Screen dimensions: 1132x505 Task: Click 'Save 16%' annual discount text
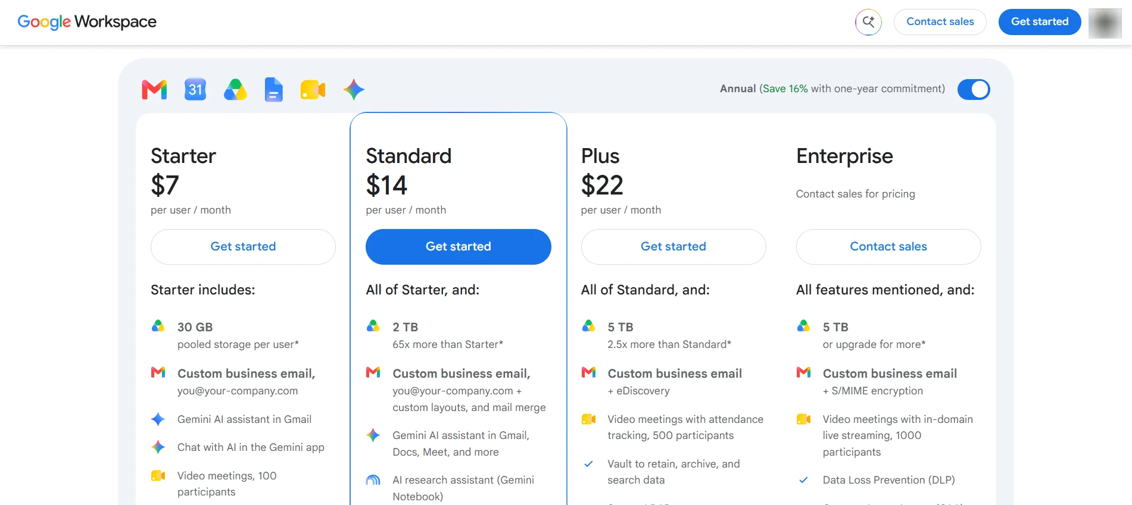click(785, 89)
